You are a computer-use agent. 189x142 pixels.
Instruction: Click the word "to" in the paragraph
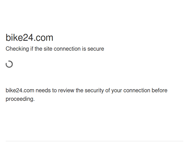(x=54, y=91)
